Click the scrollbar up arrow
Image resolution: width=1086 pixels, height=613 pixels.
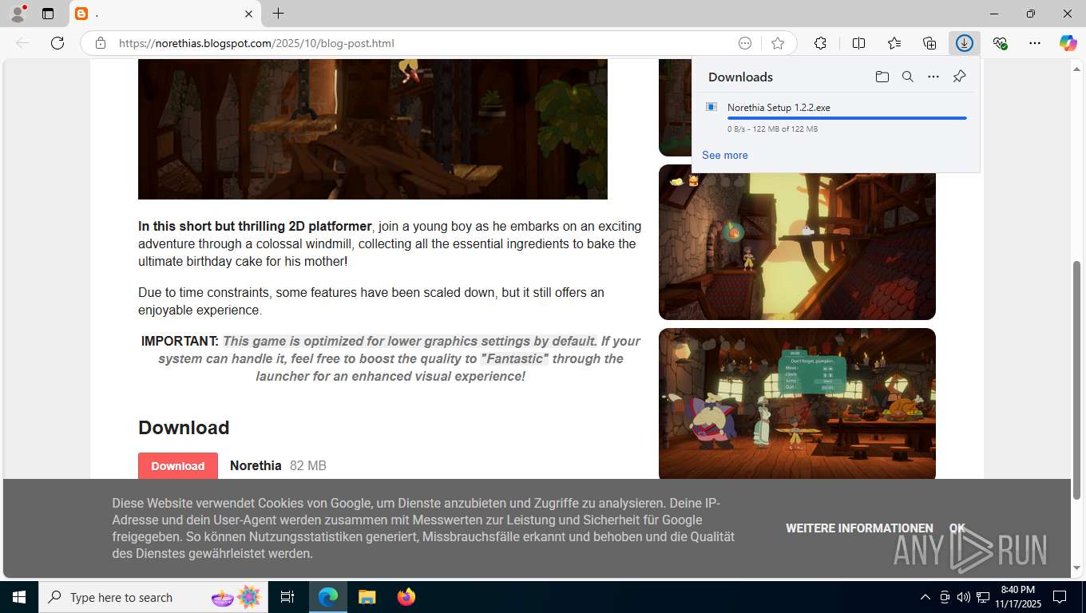point(1076,69)
